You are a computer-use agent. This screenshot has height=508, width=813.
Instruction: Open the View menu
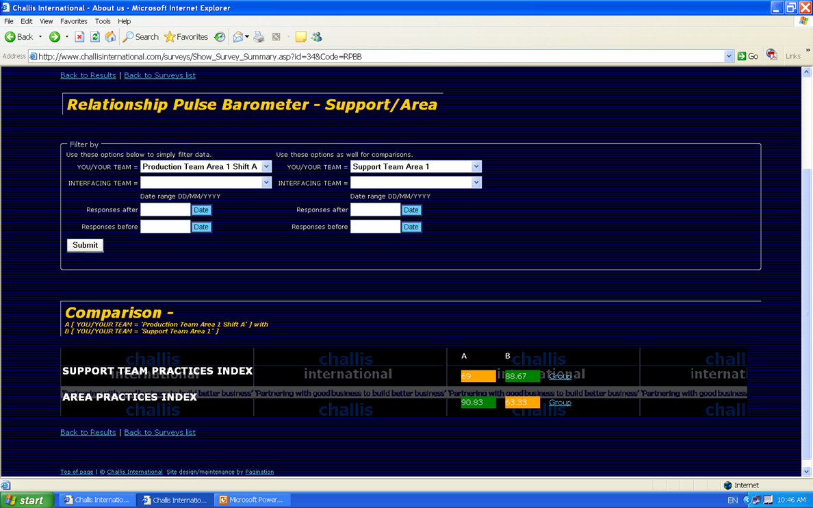tap(46, 21)
